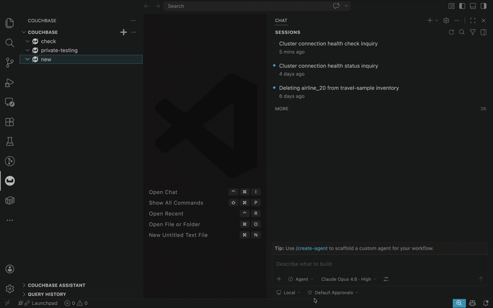Expand the new cluster node

click(x=27, y=59)
